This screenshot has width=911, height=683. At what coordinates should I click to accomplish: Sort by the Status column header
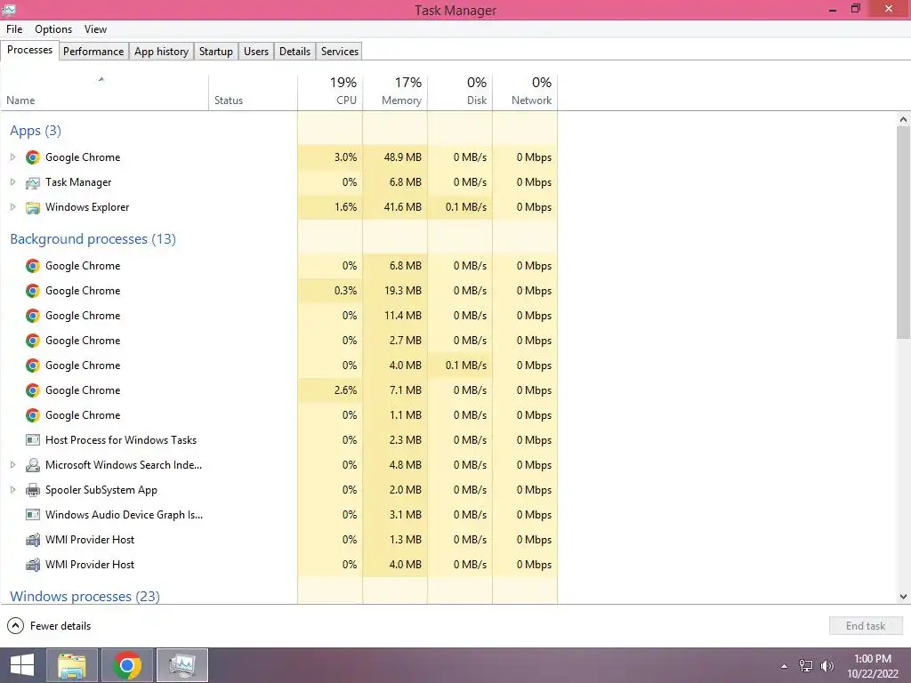pyautogui.click(x=253, y=92)
